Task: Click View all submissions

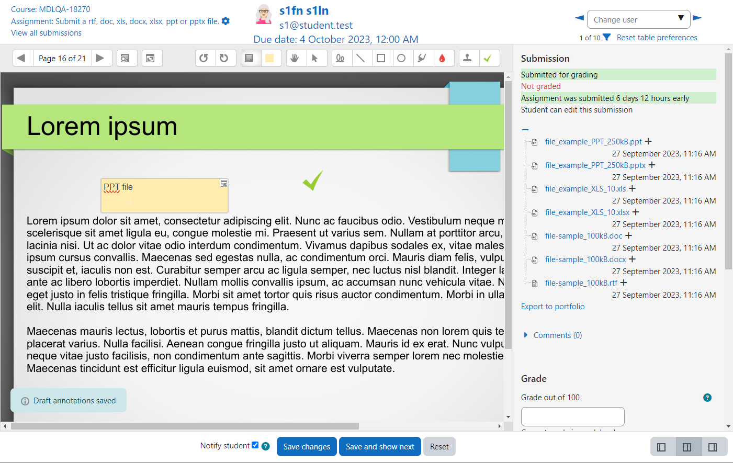Action: [46, 33]
